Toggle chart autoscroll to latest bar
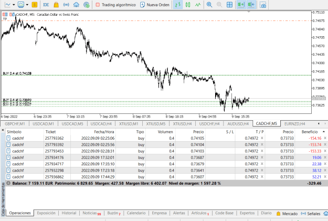Screen dimensions: 328x221 click(x=251, y=5)
